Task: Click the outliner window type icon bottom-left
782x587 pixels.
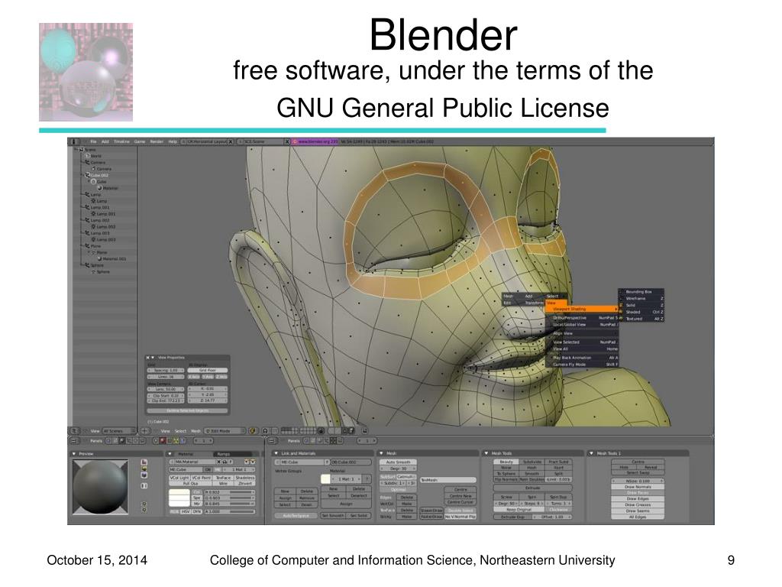Action: pos(74,431)
